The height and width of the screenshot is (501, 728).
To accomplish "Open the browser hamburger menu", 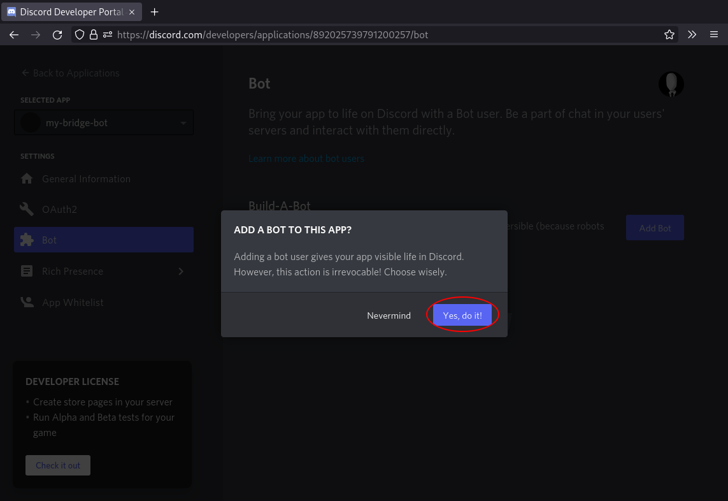I will pyautogui.click(x=714, y=35).
